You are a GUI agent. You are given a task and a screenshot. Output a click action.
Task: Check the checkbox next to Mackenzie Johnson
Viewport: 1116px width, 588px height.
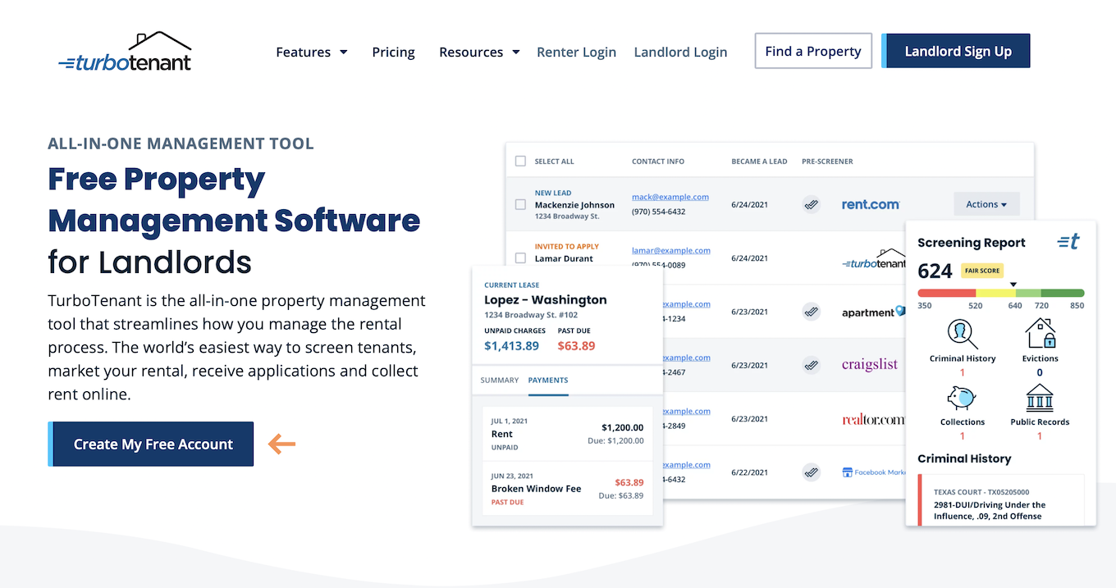[520, 204]
